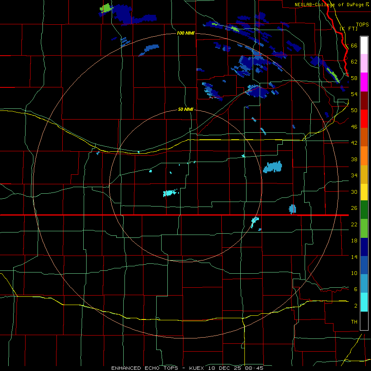
Task: Click the "66" legend value
Action: tap(354, 45)
